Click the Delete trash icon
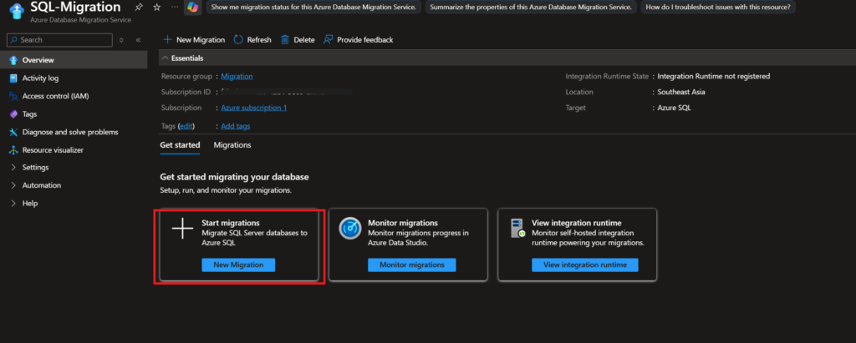Image resolution: width=856 pixels, height=343 pixels. pos(285,39)
